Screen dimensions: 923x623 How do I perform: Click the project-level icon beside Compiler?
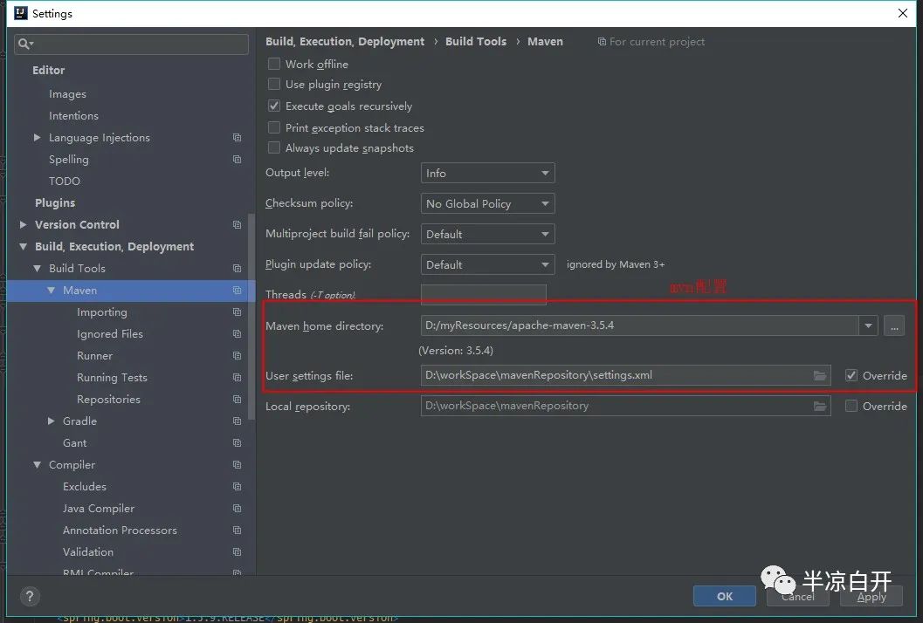(237, 465)
